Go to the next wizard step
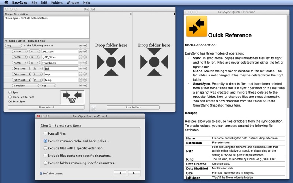293x183 pixels. [134, 173]
